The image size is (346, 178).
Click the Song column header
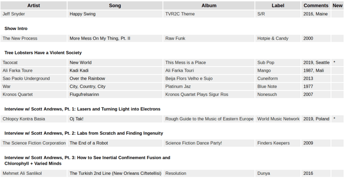[115, 6]
